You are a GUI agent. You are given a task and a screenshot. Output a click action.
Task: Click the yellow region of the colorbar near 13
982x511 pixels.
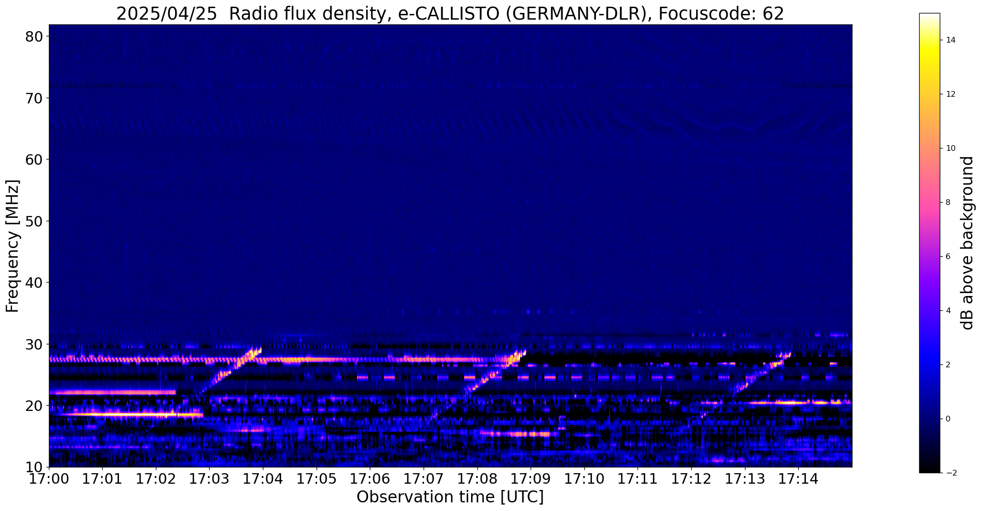coord(929,67)
